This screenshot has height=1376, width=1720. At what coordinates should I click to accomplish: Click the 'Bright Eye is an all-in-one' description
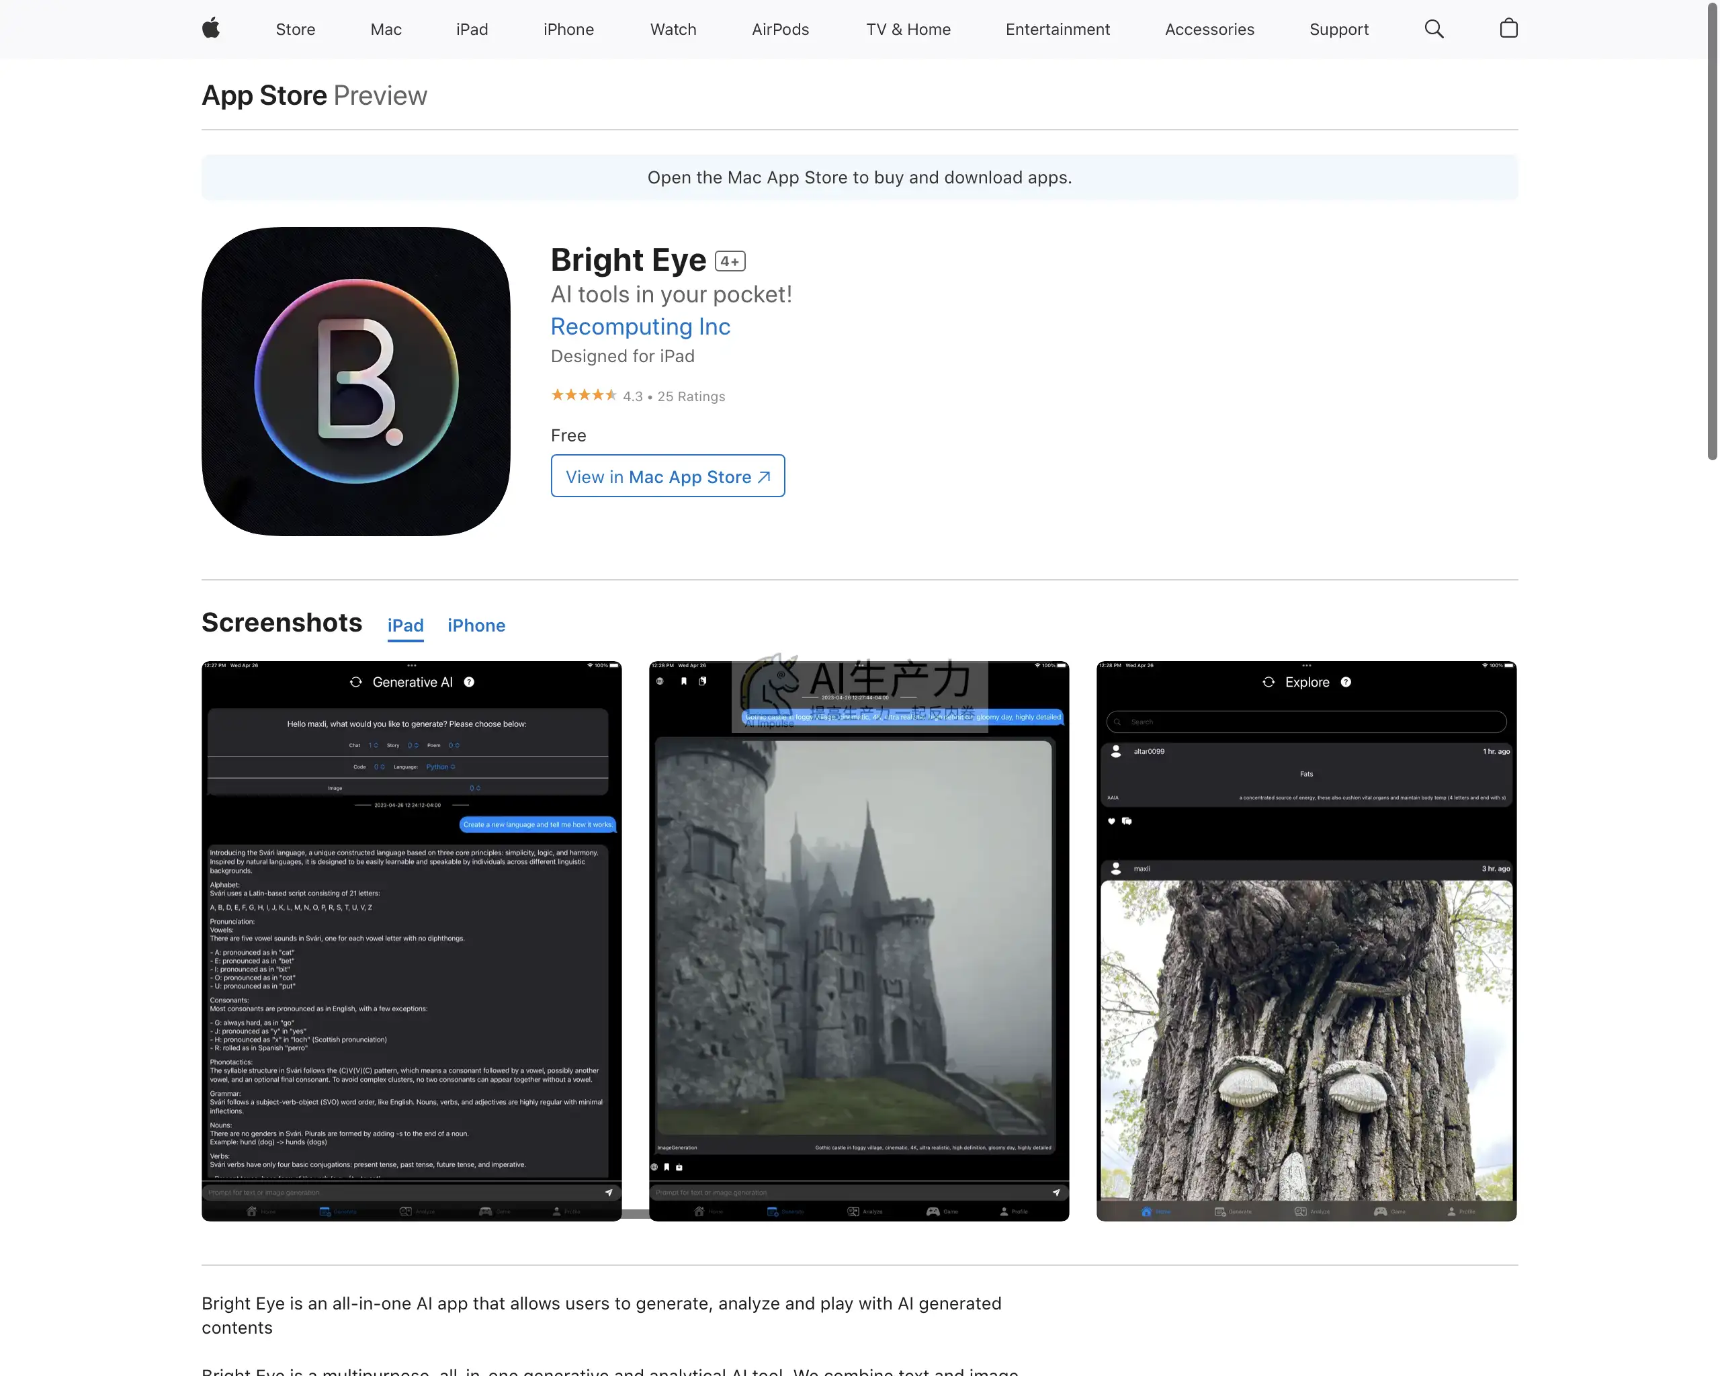coord(601,1316)
